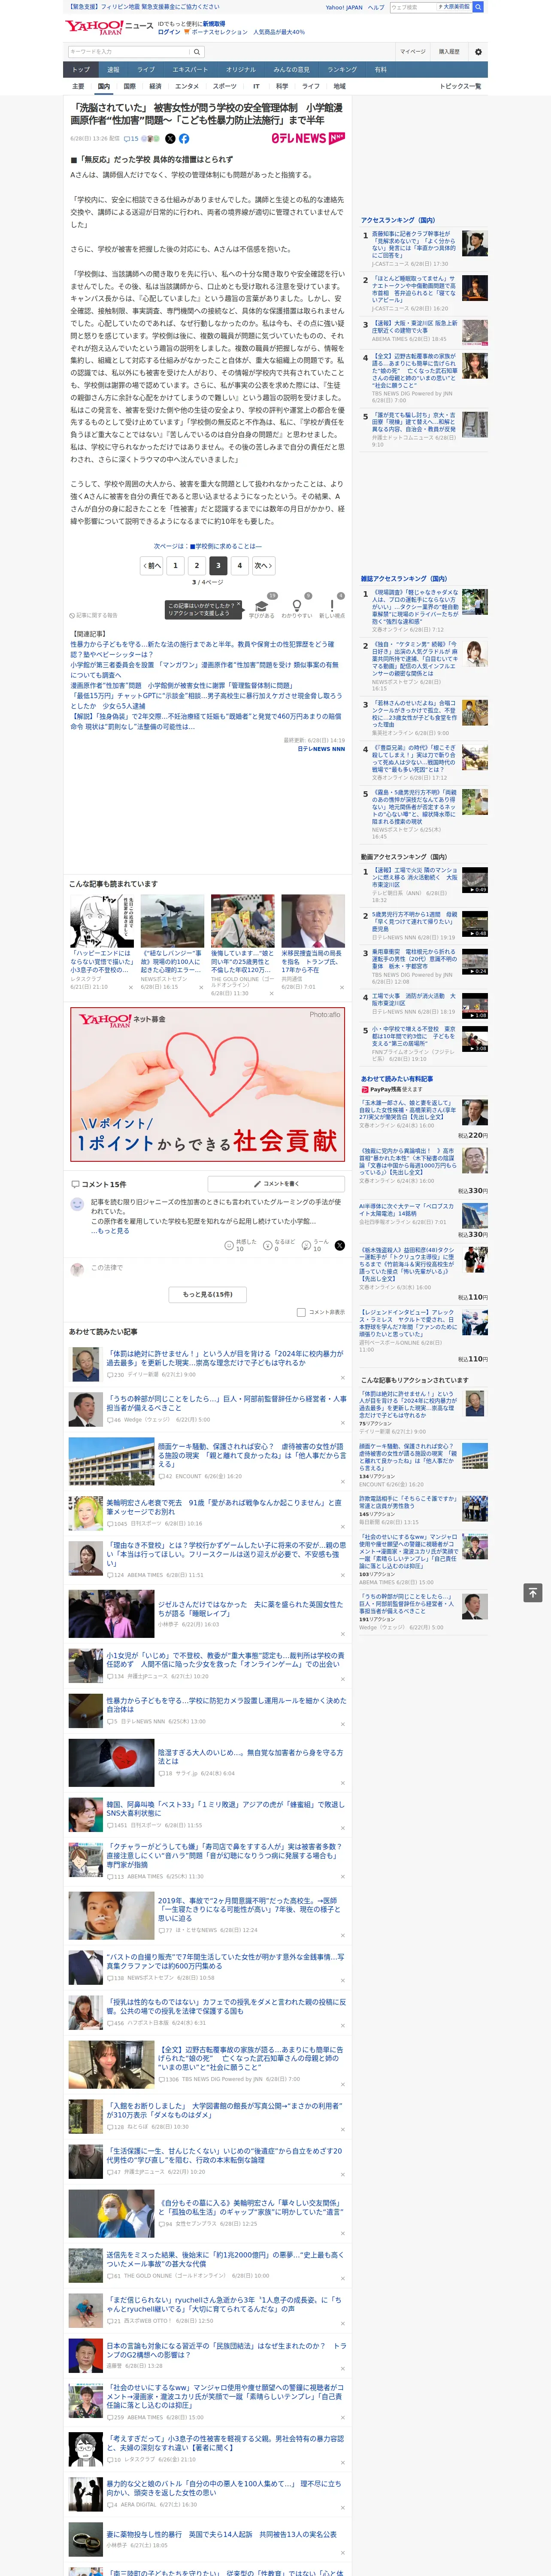Click もっと見る(15件) button

click(x=208, y=1294)
